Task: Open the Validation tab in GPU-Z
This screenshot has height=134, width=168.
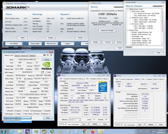Action: pos(32,56)
